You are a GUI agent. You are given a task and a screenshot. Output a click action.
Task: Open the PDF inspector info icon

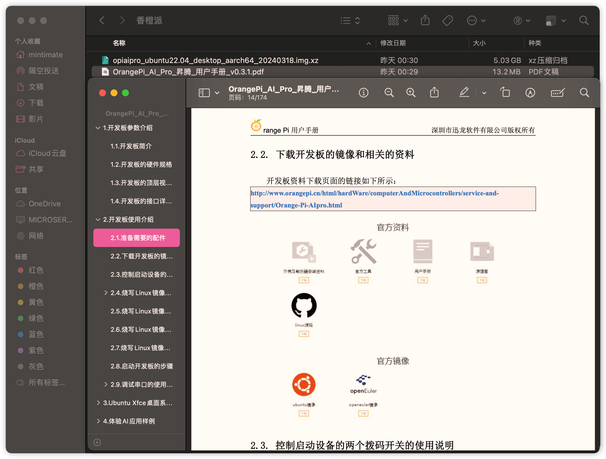[x=363, y=93]
